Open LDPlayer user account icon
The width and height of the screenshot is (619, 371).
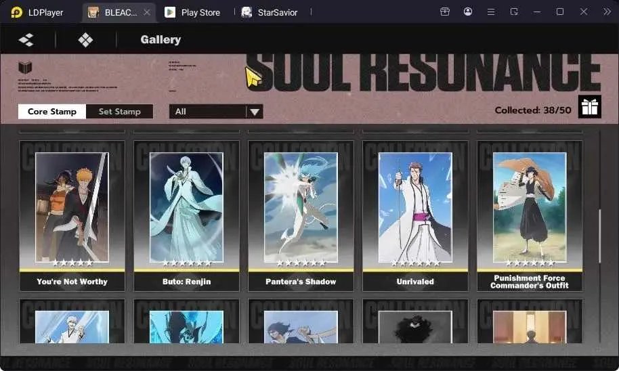(x=468, y=12)
